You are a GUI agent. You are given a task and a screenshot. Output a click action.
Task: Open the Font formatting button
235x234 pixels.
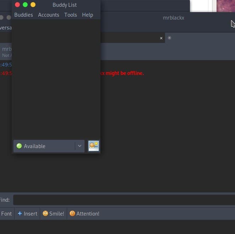click(6, 214)
